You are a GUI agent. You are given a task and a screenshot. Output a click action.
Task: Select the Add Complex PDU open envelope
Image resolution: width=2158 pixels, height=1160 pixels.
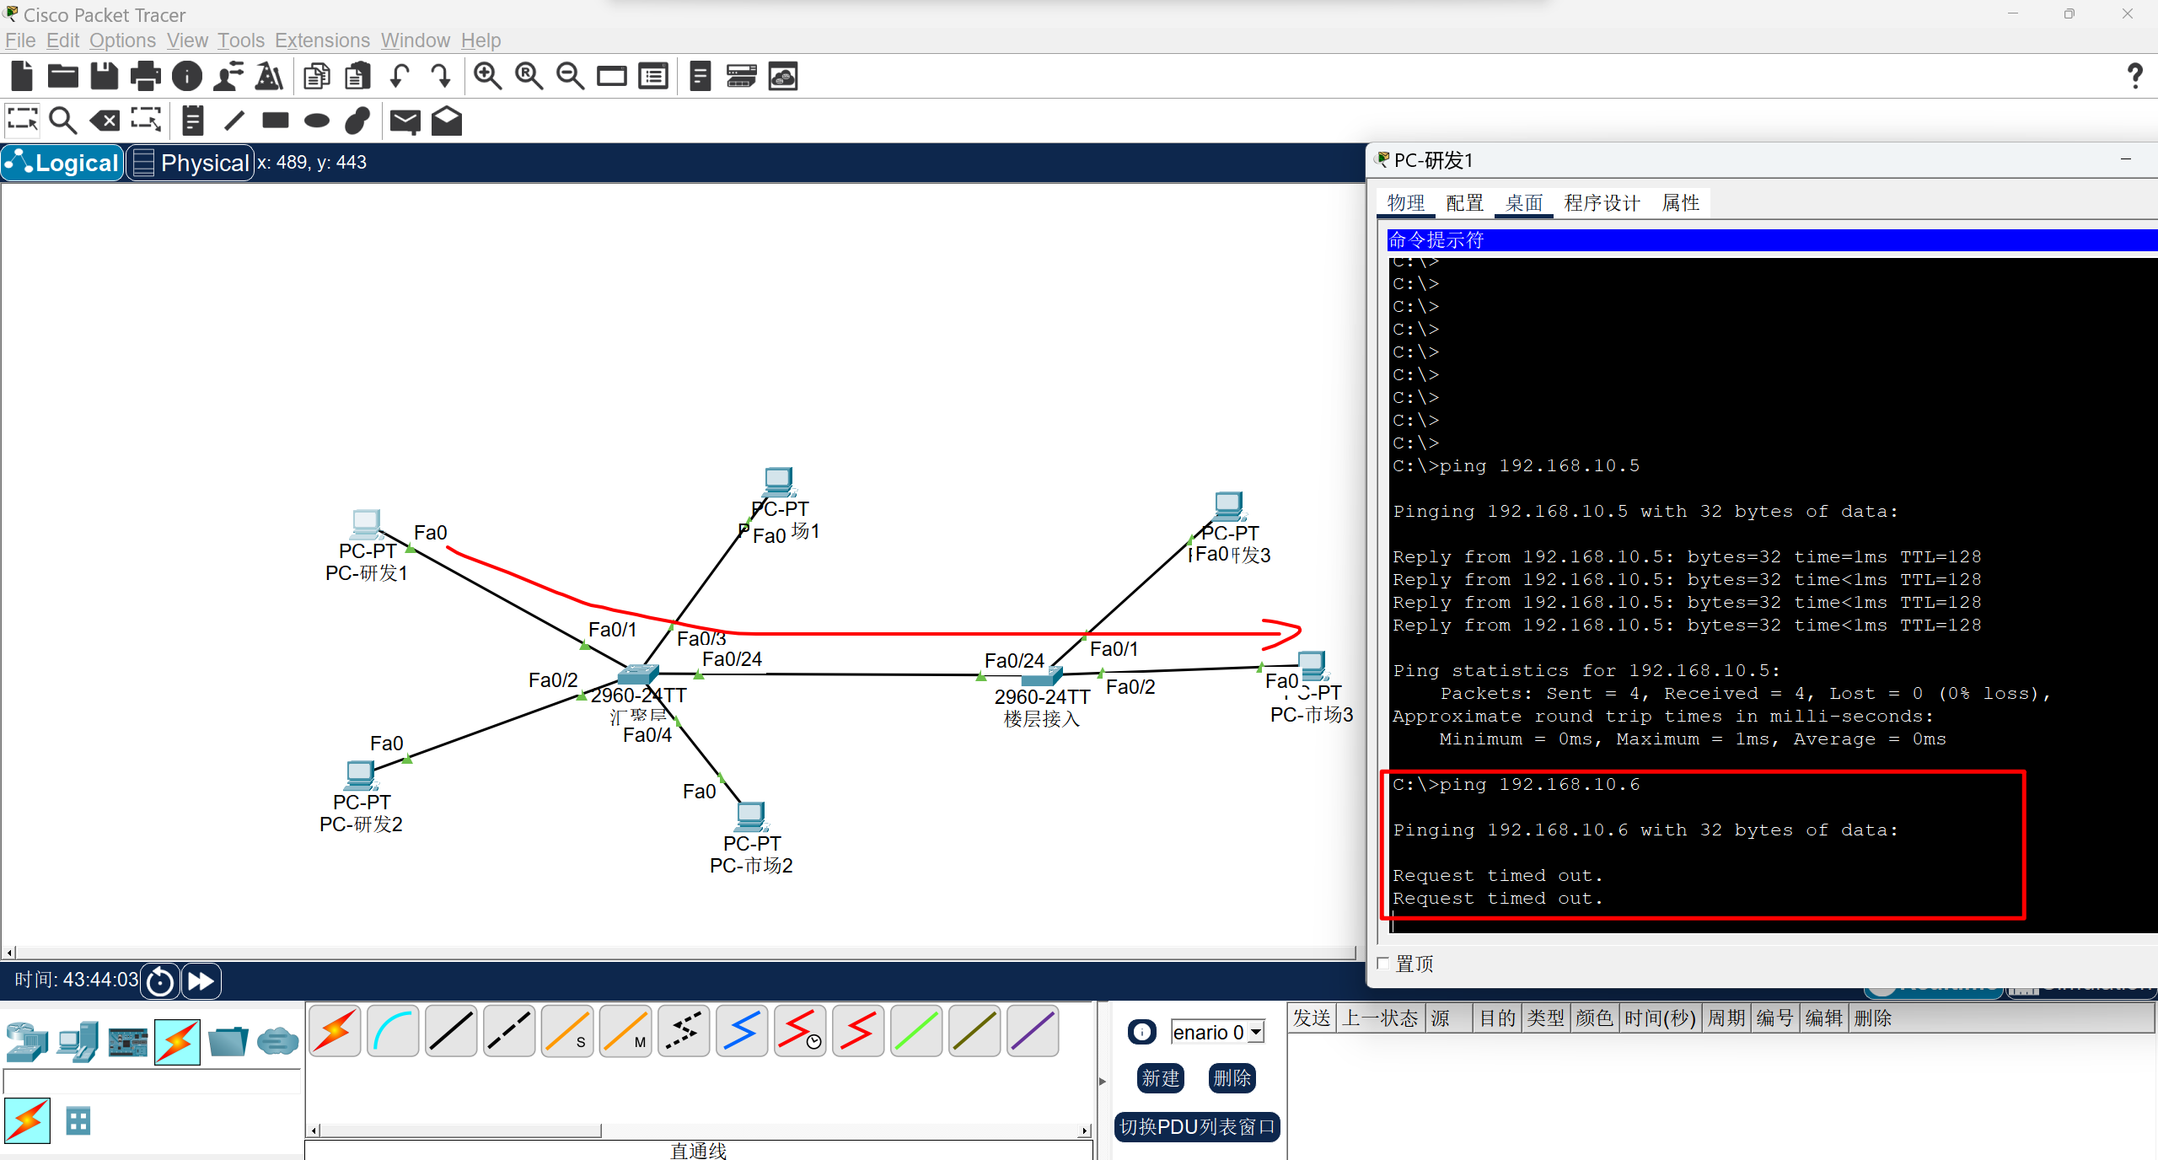(x=447, y=121)
